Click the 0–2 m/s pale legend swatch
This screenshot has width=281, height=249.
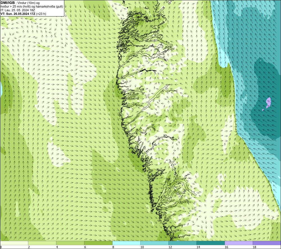pos(14,243)
